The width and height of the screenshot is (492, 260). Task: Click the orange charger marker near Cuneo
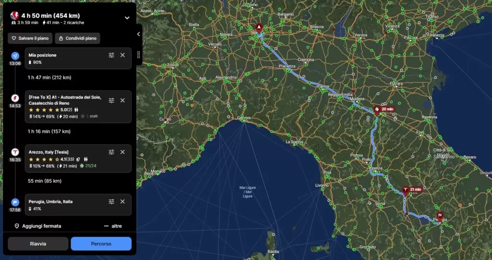pos(192,106)
